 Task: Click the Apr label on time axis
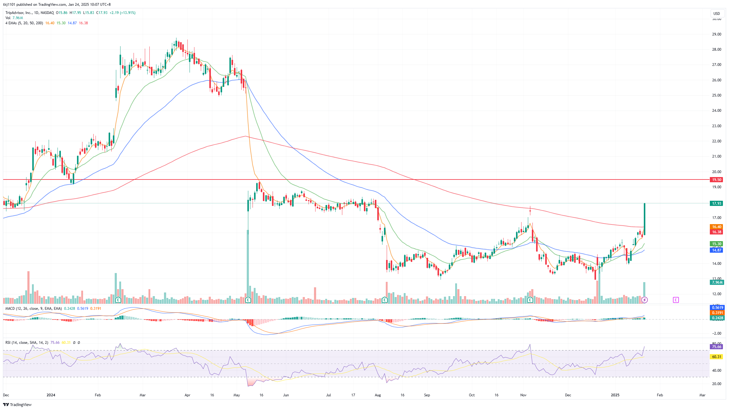coord(187,395)
